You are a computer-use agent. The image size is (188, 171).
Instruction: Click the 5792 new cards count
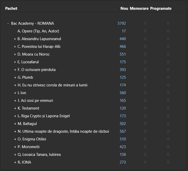point(122,23)
